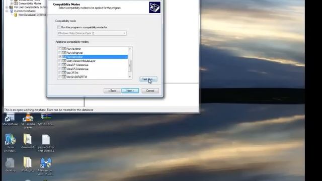Select the New Database(1) tree item
Viewport: 322px width, 181px height.
click(32, 15)
